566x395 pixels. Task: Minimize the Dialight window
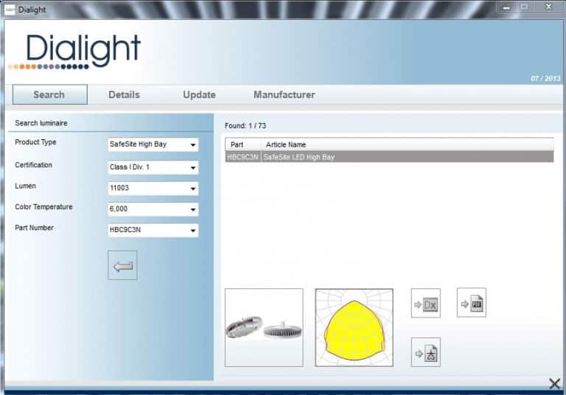tap(506, 7)
